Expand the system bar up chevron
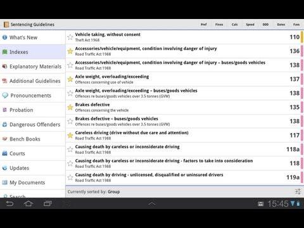Viewport: 304px width, 228px height. pos(152,204)
